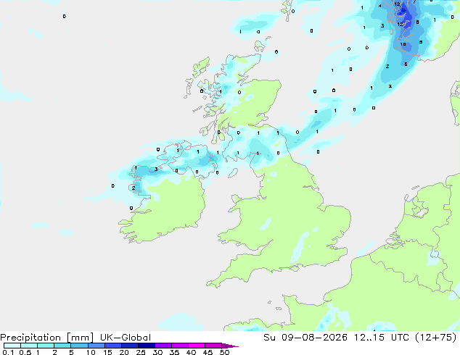This screenshot has height=355, width=460.
Task: Click the '0.5' legend scale label
Action: [x=25, y=352]
